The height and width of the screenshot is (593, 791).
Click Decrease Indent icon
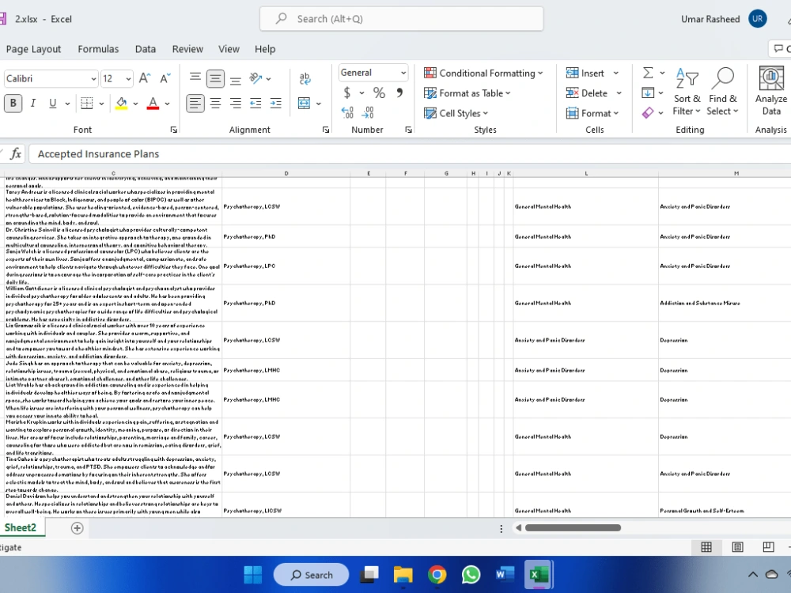255,104
